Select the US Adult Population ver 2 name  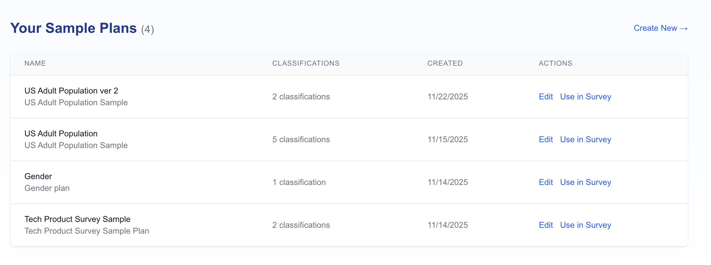pyautogui.click(x=71, y=91)
